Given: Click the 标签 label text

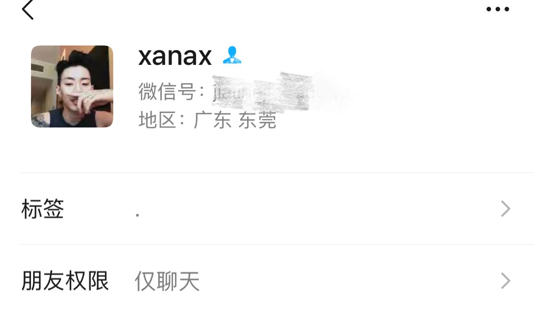Looking at the screenshot, I should coord(43,209).
